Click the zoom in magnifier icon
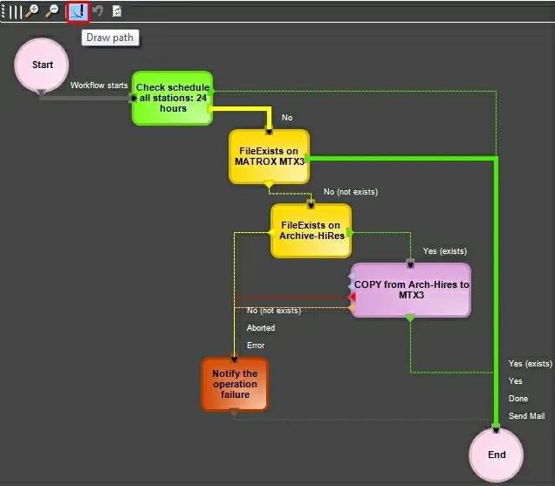This screenshot has width=555, height=486. coord(33,11)
